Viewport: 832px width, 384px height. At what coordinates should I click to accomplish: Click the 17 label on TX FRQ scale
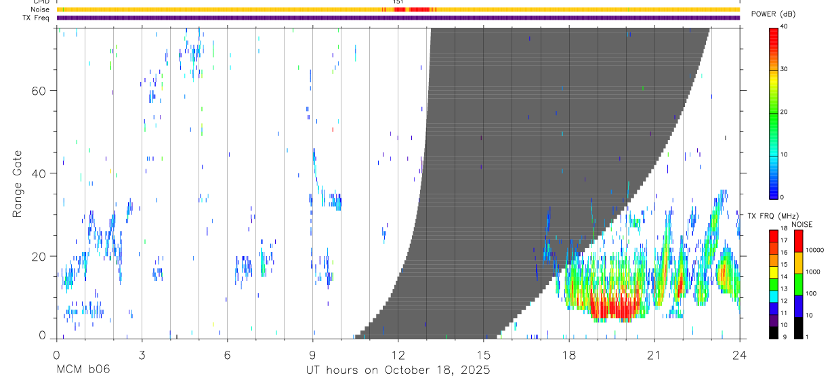(785, 240)
